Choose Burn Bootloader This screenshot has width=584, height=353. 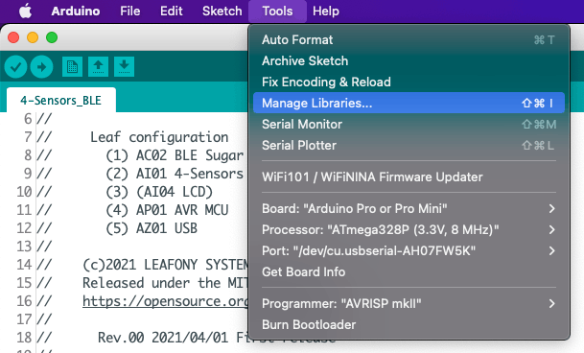409,324
